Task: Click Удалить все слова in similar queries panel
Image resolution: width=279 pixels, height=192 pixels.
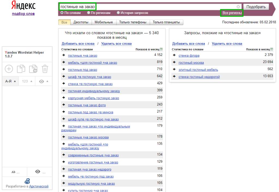Action: coord(227,44)
